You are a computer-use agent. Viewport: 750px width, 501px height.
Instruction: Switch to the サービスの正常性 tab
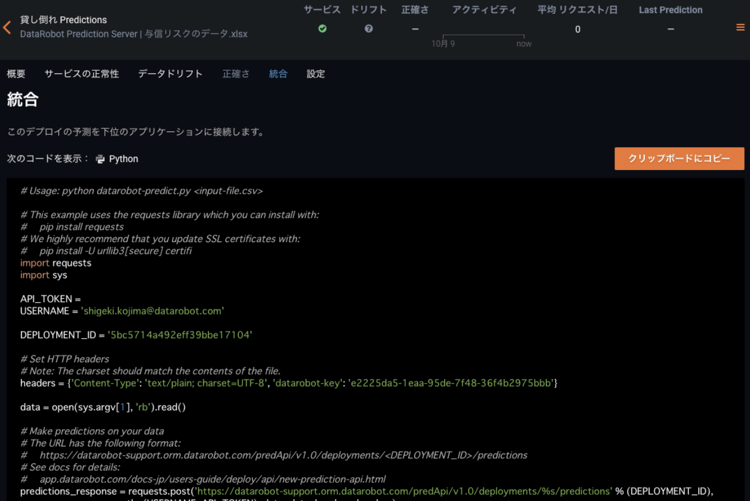click(82, 74)
